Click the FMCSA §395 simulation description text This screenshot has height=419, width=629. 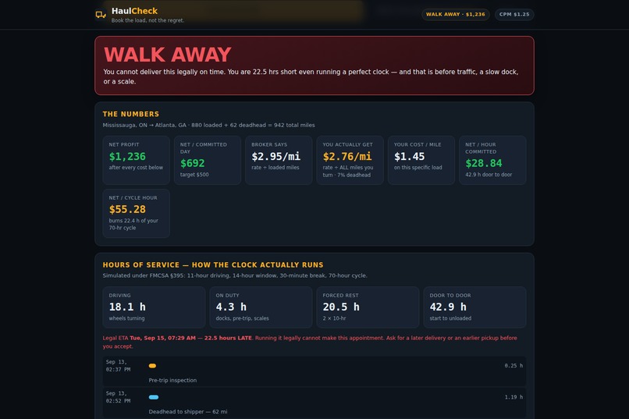235,275
